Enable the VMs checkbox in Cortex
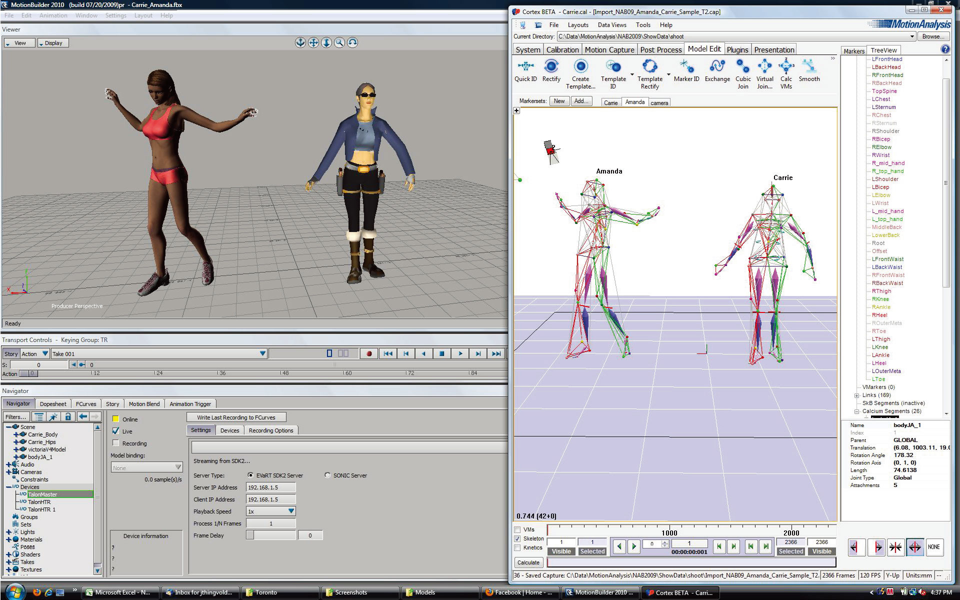The width and height of the screenshot is (960, 600). [x=517, y=530]
